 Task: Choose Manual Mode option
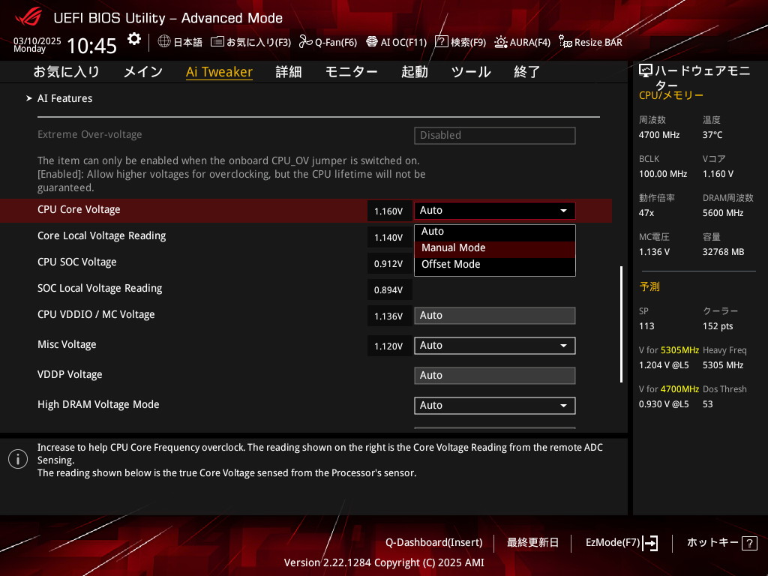click(495, 248)
